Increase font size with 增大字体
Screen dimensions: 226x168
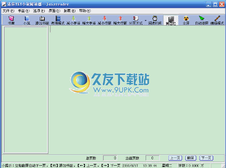[89, 20]
